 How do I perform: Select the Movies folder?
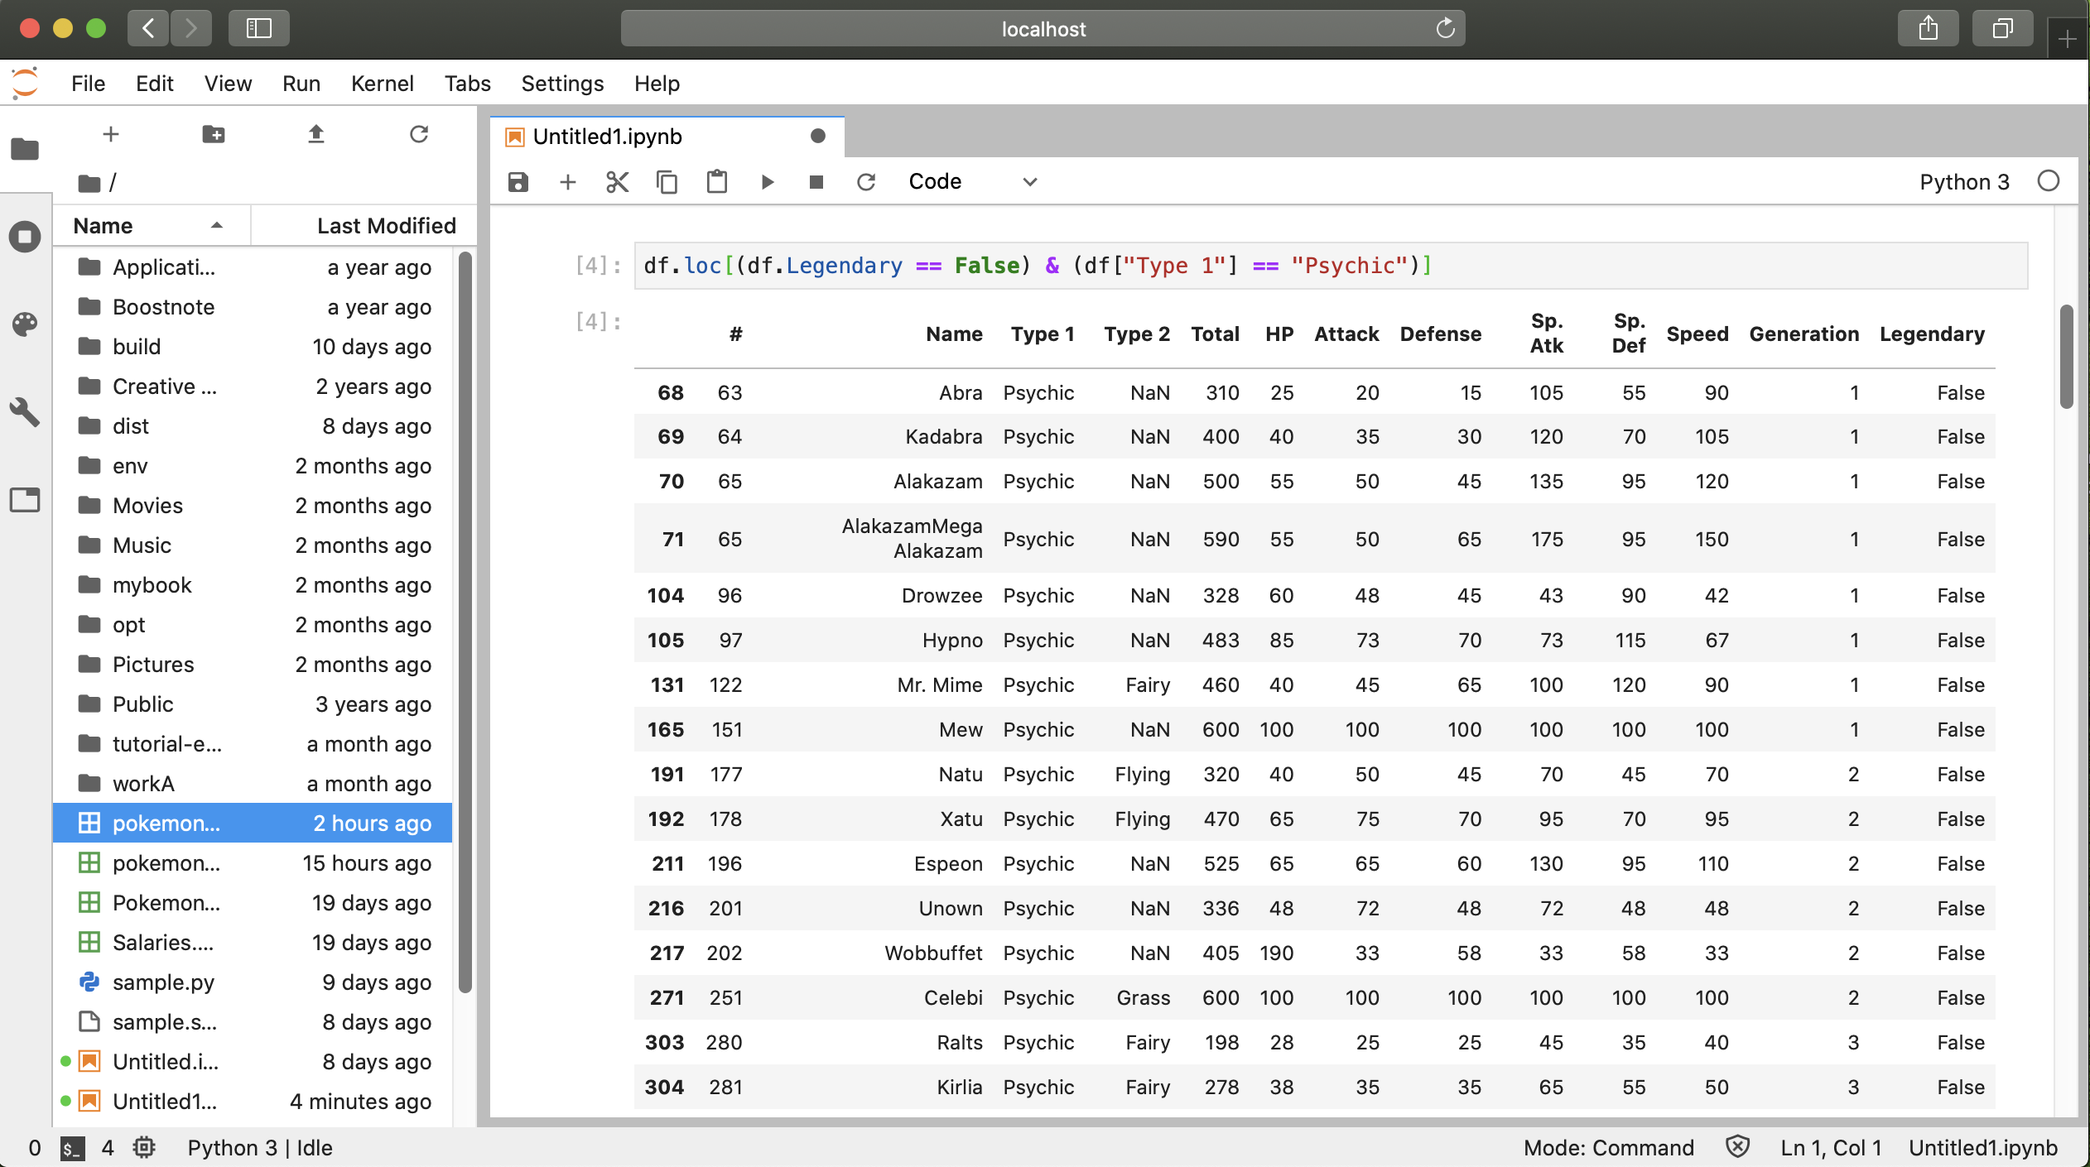point(253,506)
